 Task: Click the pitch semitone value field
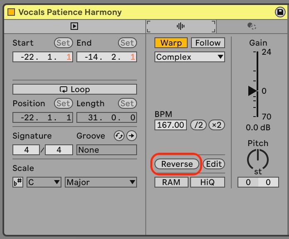pos(248,182)
